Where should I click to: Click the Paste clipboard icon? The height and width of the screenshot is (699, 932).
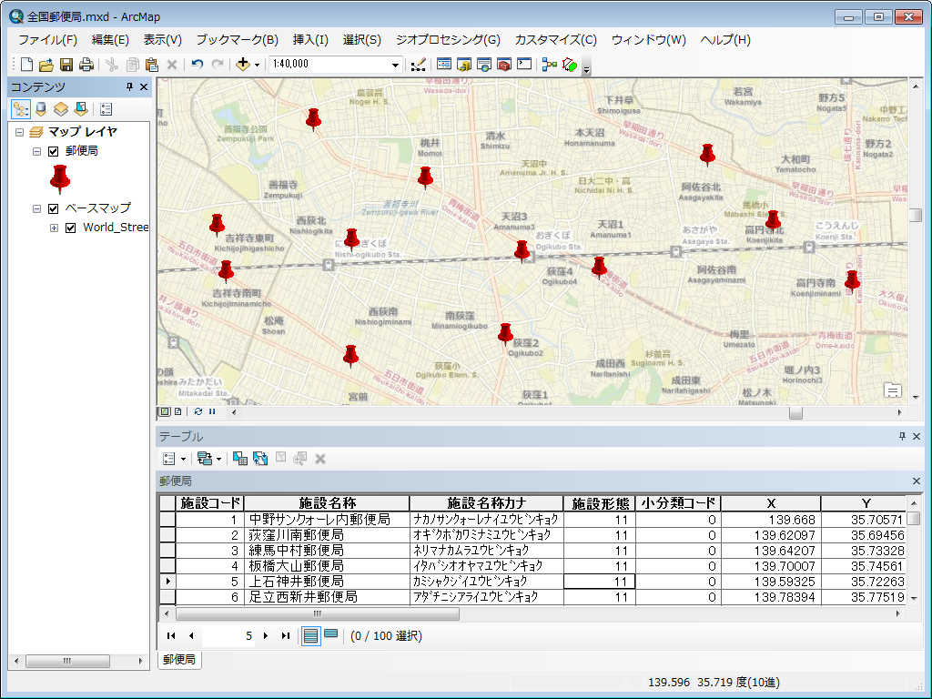[152, 65]
